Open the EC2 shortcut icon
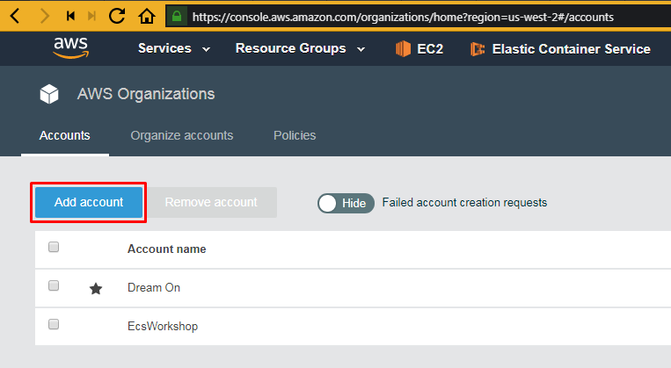This screenshot has height=368, width=671. coord(403,48)
